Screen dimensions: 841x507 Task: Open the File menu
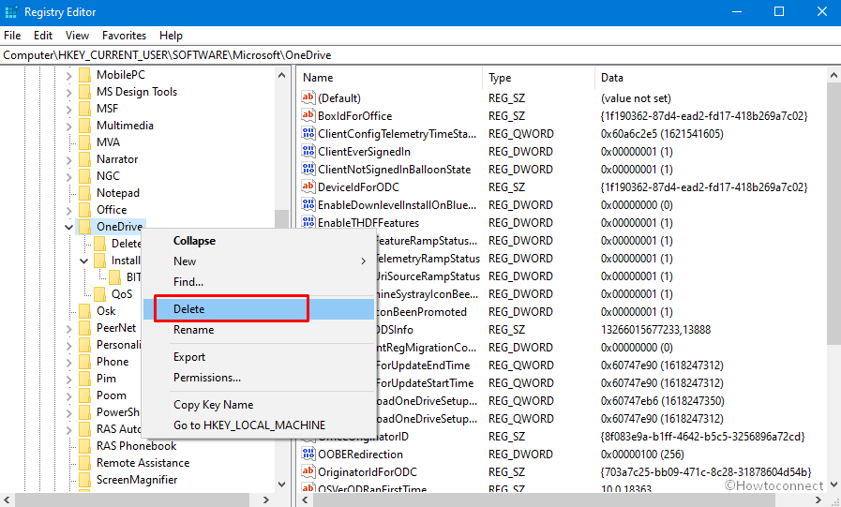[x=12, y=36]
